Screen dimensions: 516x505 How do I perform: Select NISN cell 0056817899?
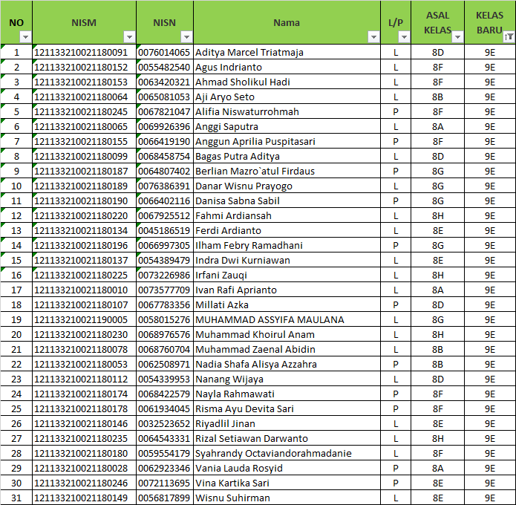pos(165,498)
